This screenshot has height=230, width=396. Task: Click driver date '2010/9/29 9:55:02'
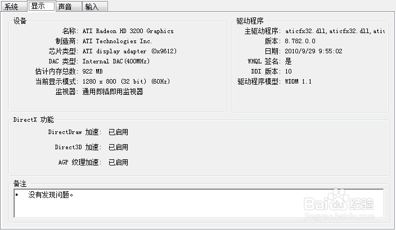pyautogui.click(x=313, y=51)
